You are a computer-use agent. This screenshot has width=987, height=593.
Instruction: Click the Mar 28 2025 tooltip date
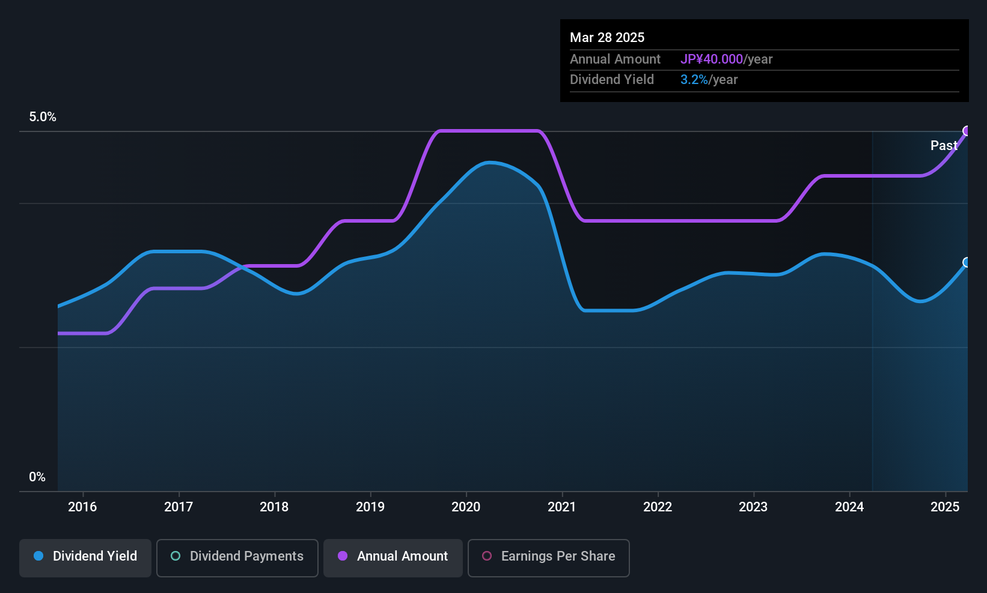(607, 37)
